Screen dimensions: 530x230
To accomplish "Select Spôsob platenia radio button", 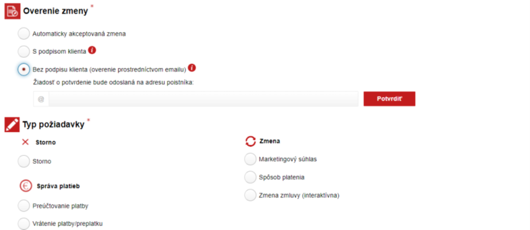I will tap(250, 177).
